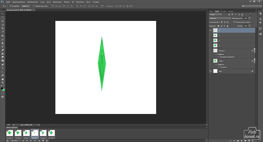Select the Horizontal Type tool

tap(3, 68)
